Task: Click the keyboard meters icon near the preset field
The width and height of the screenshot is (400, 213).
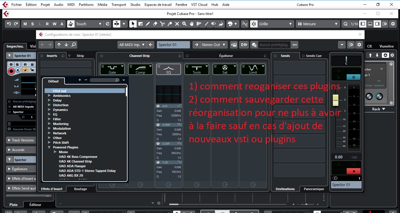Action: pyautogui.click(x=234, y=45)
